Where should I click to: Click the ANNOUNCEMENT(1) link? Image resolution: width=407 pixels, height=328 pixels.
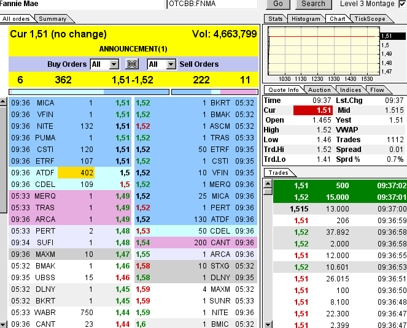[133, 49]
